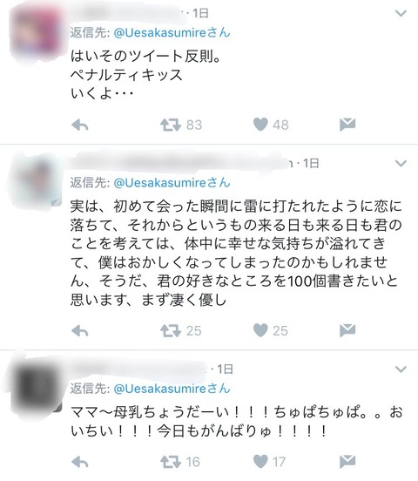Open @Uesakasumire link in the first tweet
The image size is (418, 481).
click(172, 32)
